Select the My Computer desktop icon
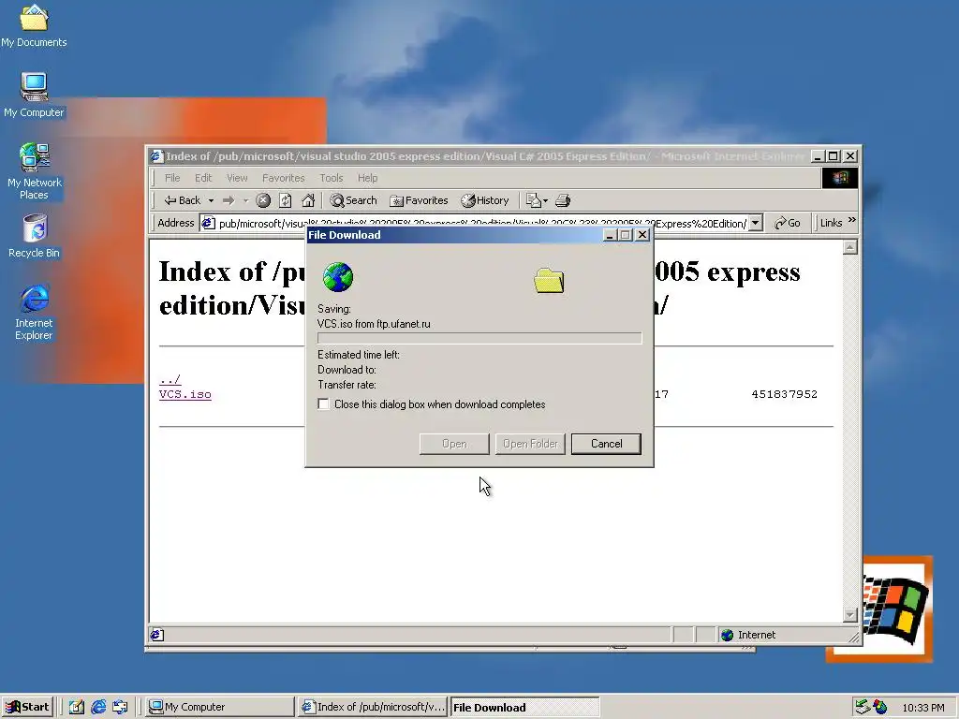959x719 pixels. pyautogui.click(x=34, y=95)
